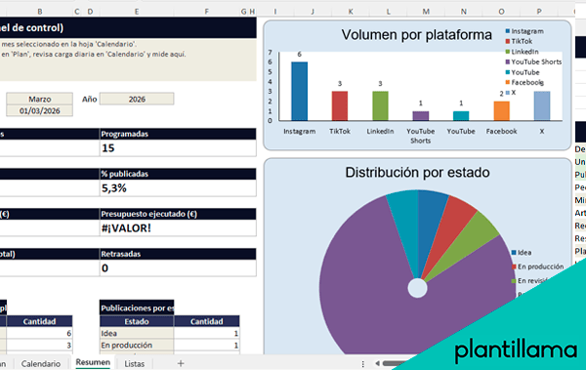Screen dimensions: 586x370
Task: Switch to the Calendario sheet tab
Action: pyautogui.click(x=41, y=363)
